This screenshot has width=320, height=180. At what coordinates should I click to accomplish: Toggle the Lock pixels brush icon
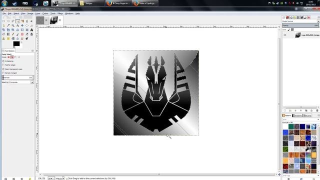[288, 30]
